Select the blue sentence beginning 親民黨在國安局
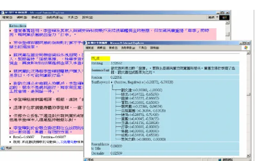Screen dimensions: 255x161 pyautogui.click(x=46, y=59)
